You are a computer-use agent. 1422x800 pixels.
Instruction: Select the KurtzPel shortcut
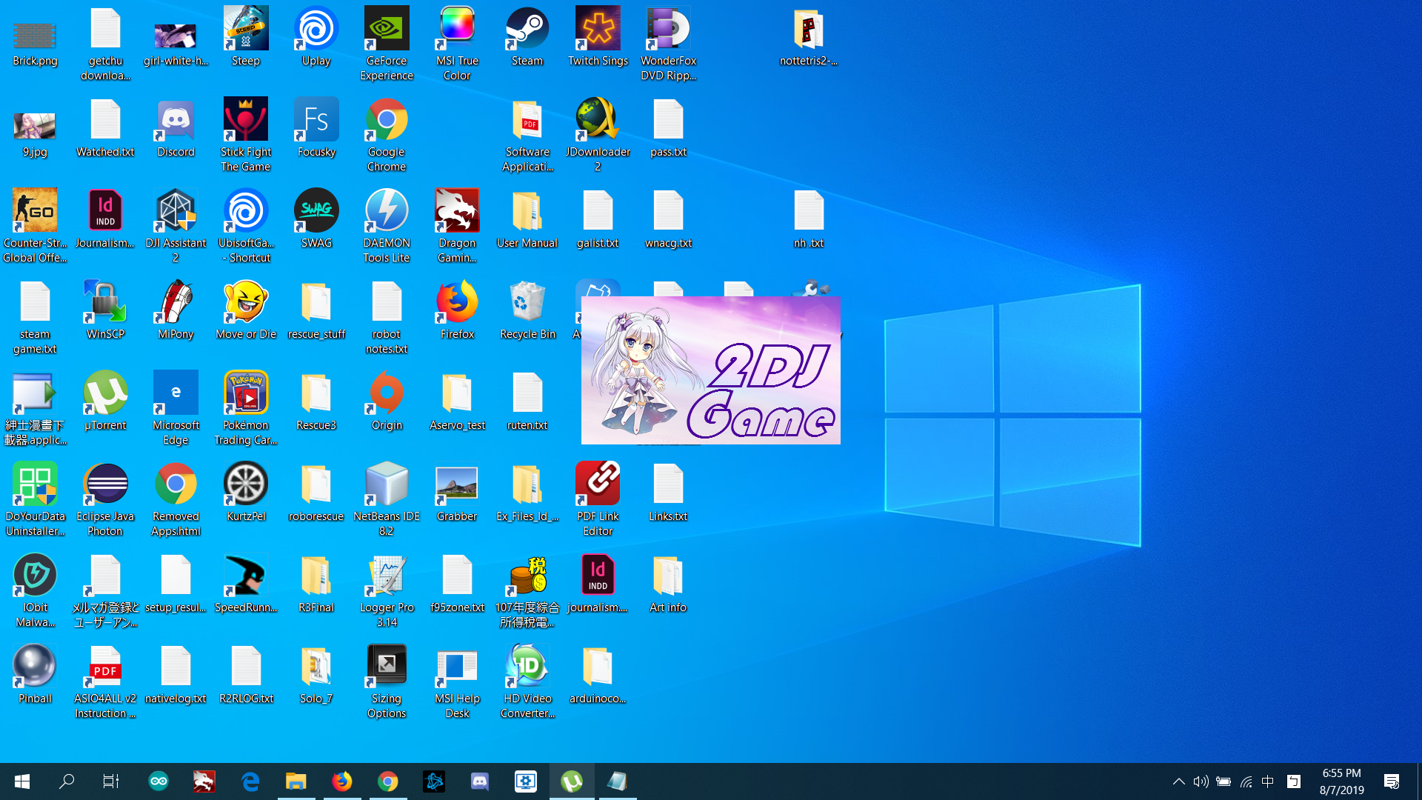[x=246, y=493]
